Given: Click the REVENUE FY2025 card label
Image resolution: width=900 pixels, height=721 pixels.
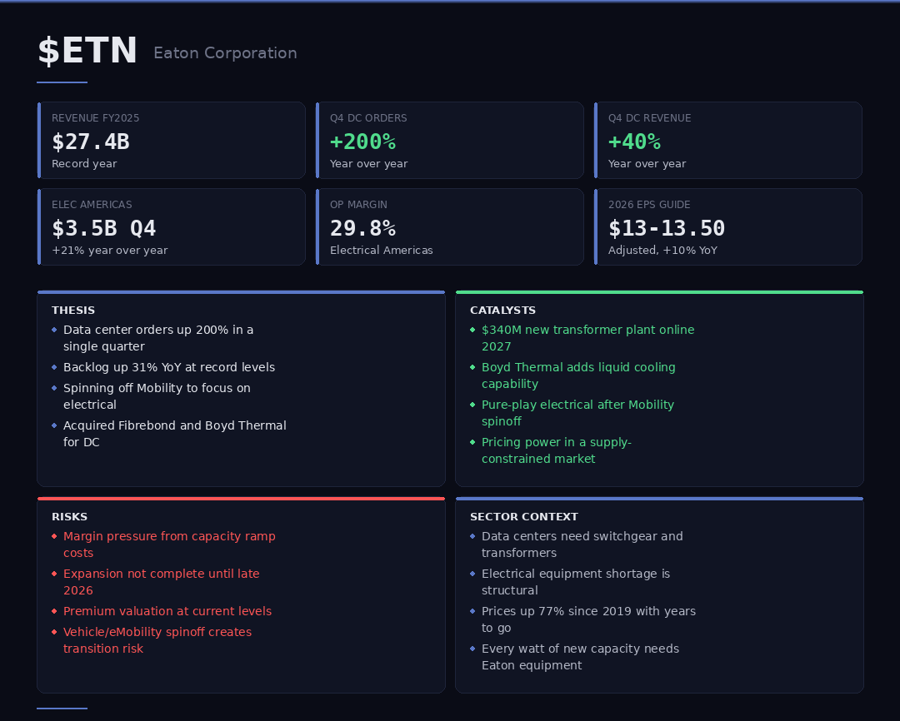Looking at the screenshot, I should [95, 118].
